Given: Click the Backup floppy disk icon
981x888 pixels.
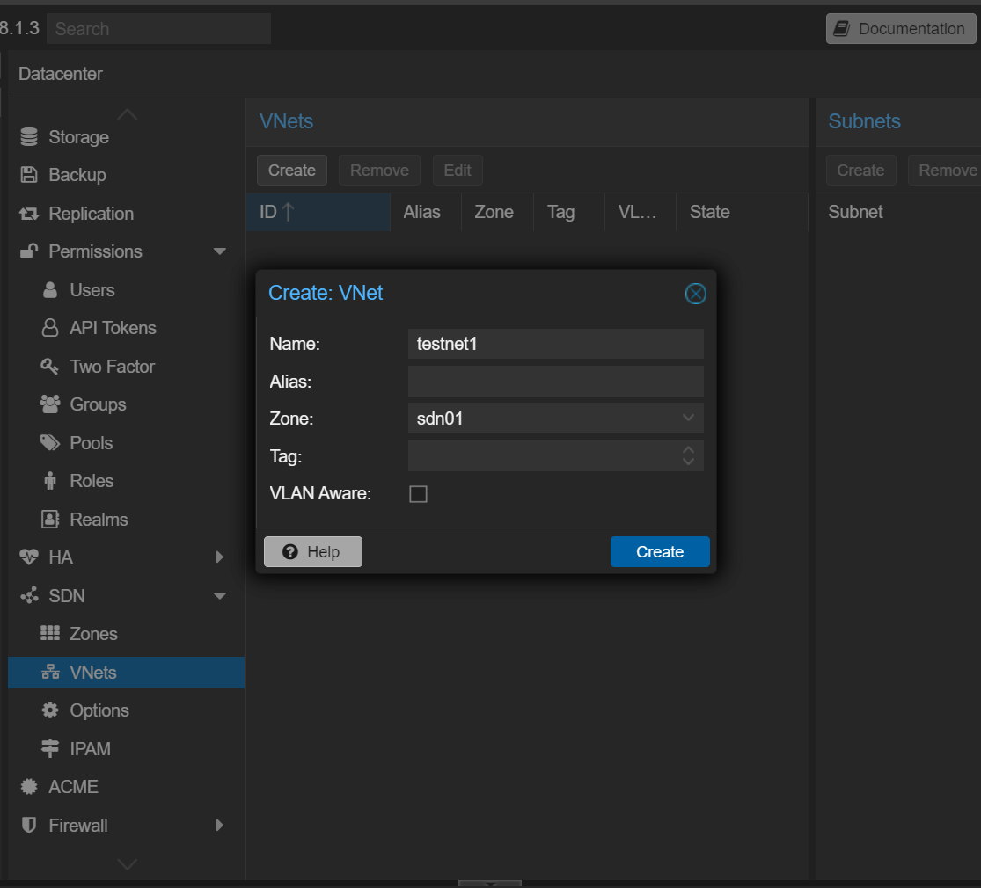Looking at the screenshot, I should (29, 175).
